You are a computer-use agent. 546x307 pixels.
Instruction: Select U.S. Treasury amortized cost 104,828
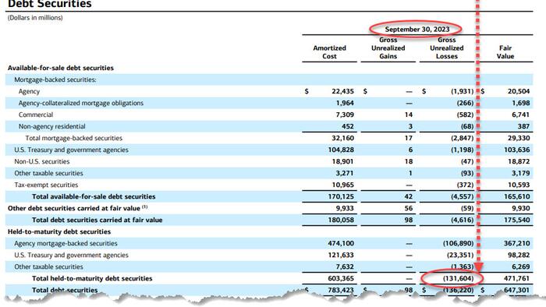(x=341, y=150)
